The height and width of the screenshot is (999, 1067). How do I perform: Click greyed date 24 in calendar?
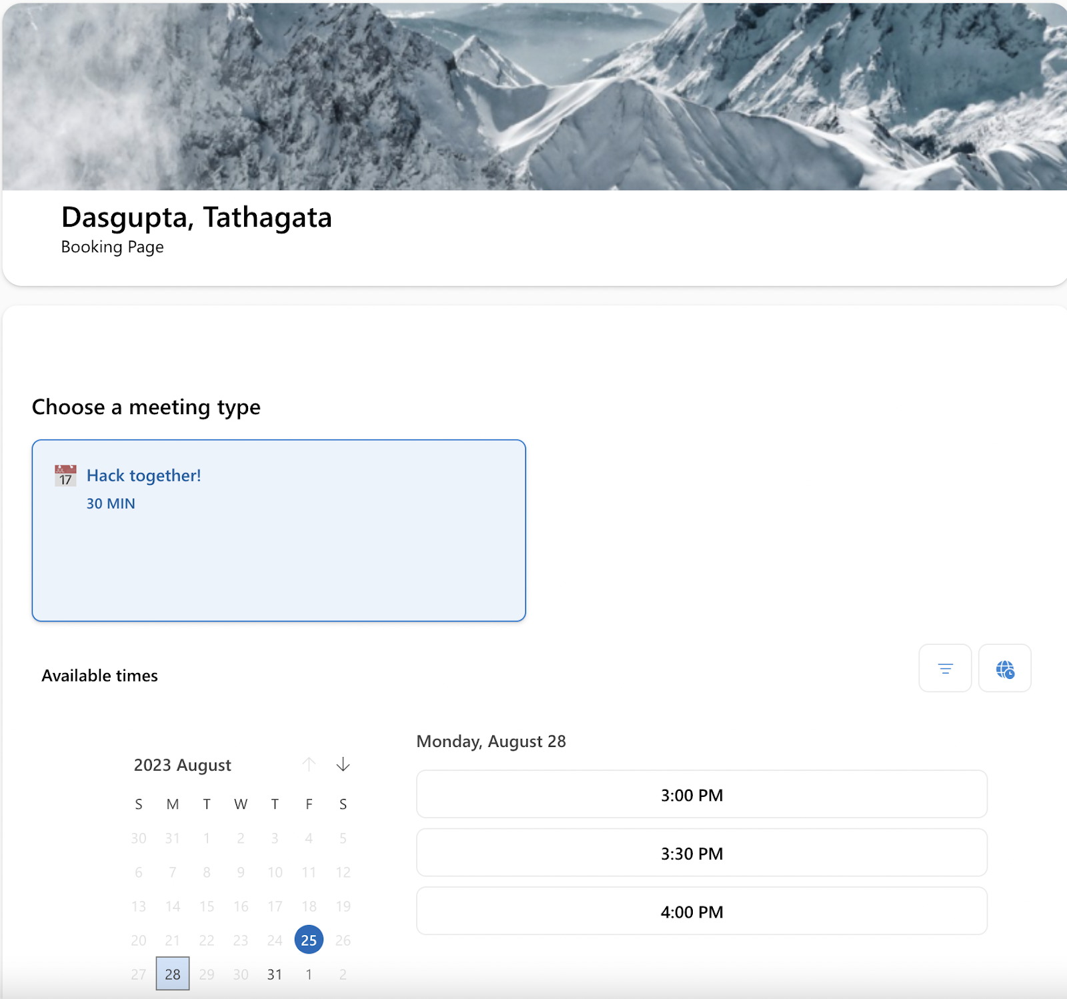275,940
